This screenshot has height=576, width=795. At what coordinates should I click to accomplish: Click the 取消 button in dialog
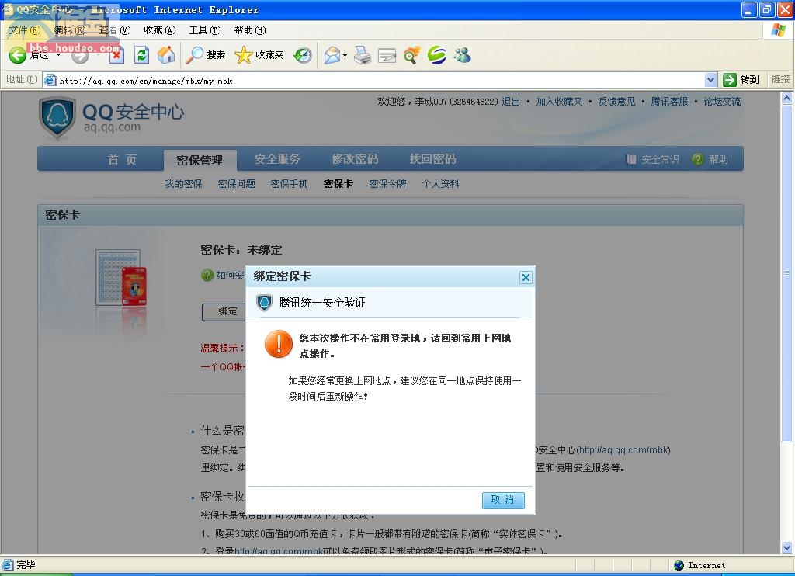[x=503, y=500]
